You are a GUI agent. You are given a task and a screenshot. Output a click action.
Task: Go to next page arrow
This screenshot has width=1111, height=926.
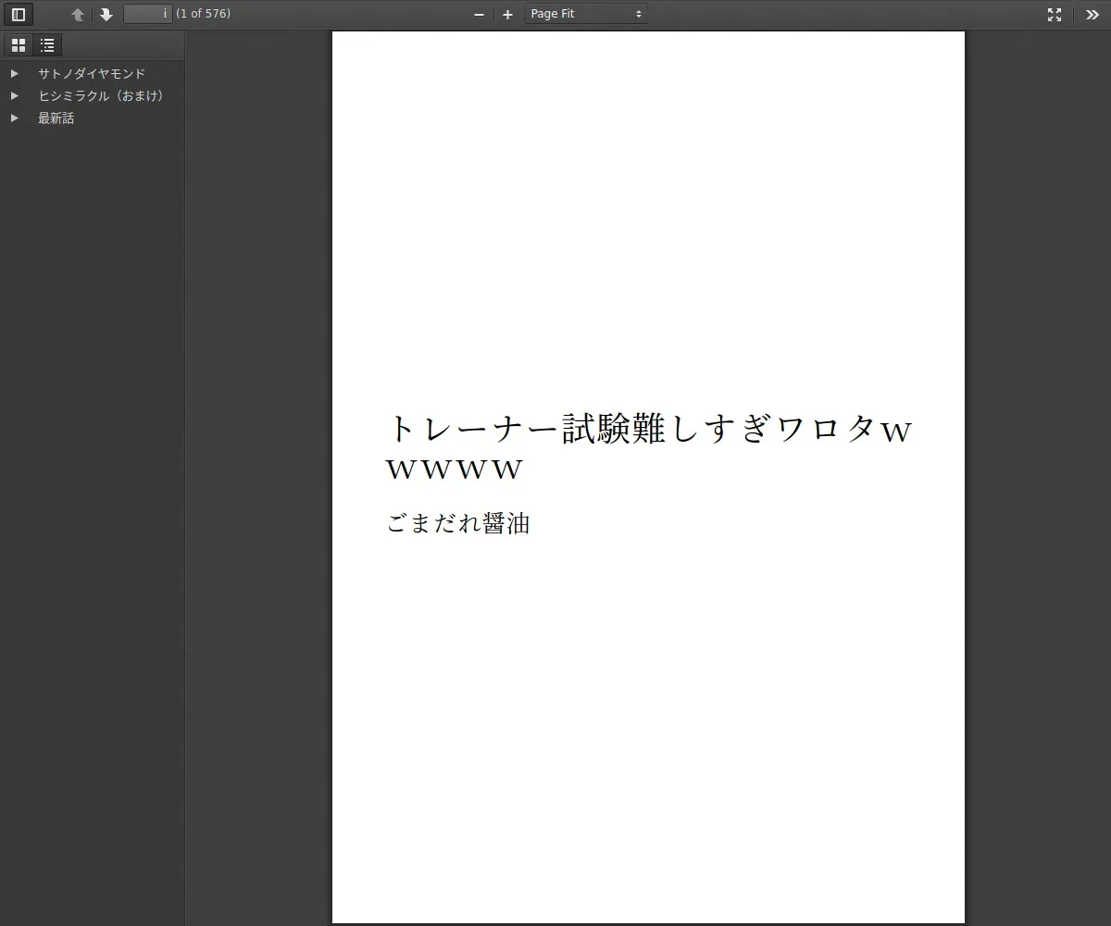click(x=106, y=14)
